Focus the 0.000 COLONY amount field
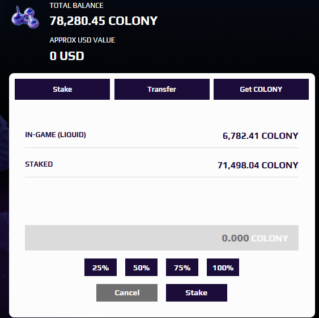This screenshot has height=318, width=319. pyautogui.click(x=161, y=238)
